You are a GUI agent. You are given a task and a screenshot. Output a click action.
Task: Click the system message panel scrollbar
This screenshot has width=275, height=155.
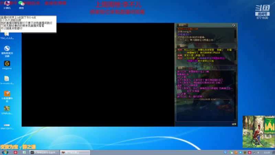(x=235, y=35)
